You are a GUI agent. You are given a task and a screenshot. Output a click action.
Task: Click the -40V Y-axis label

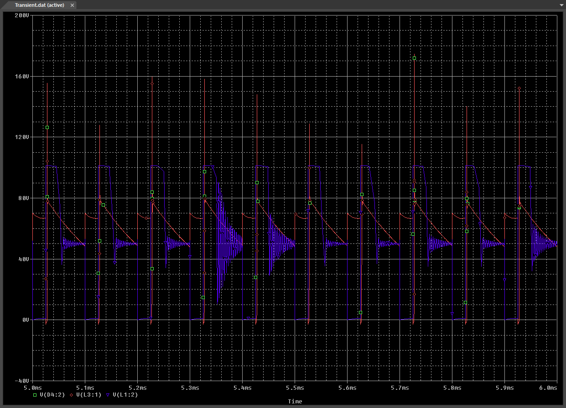[22, 381]
